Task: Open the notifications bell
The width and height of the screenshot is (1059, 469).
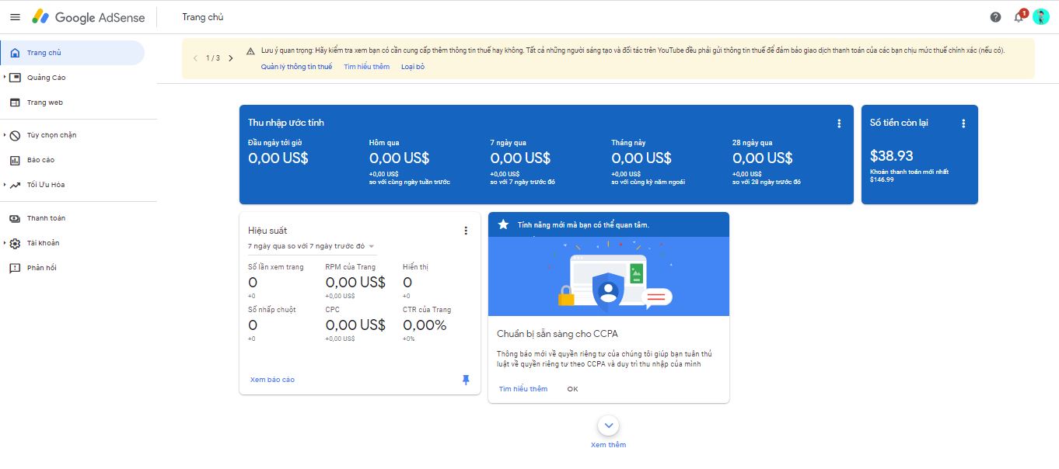Action: tap(1019, 17)
